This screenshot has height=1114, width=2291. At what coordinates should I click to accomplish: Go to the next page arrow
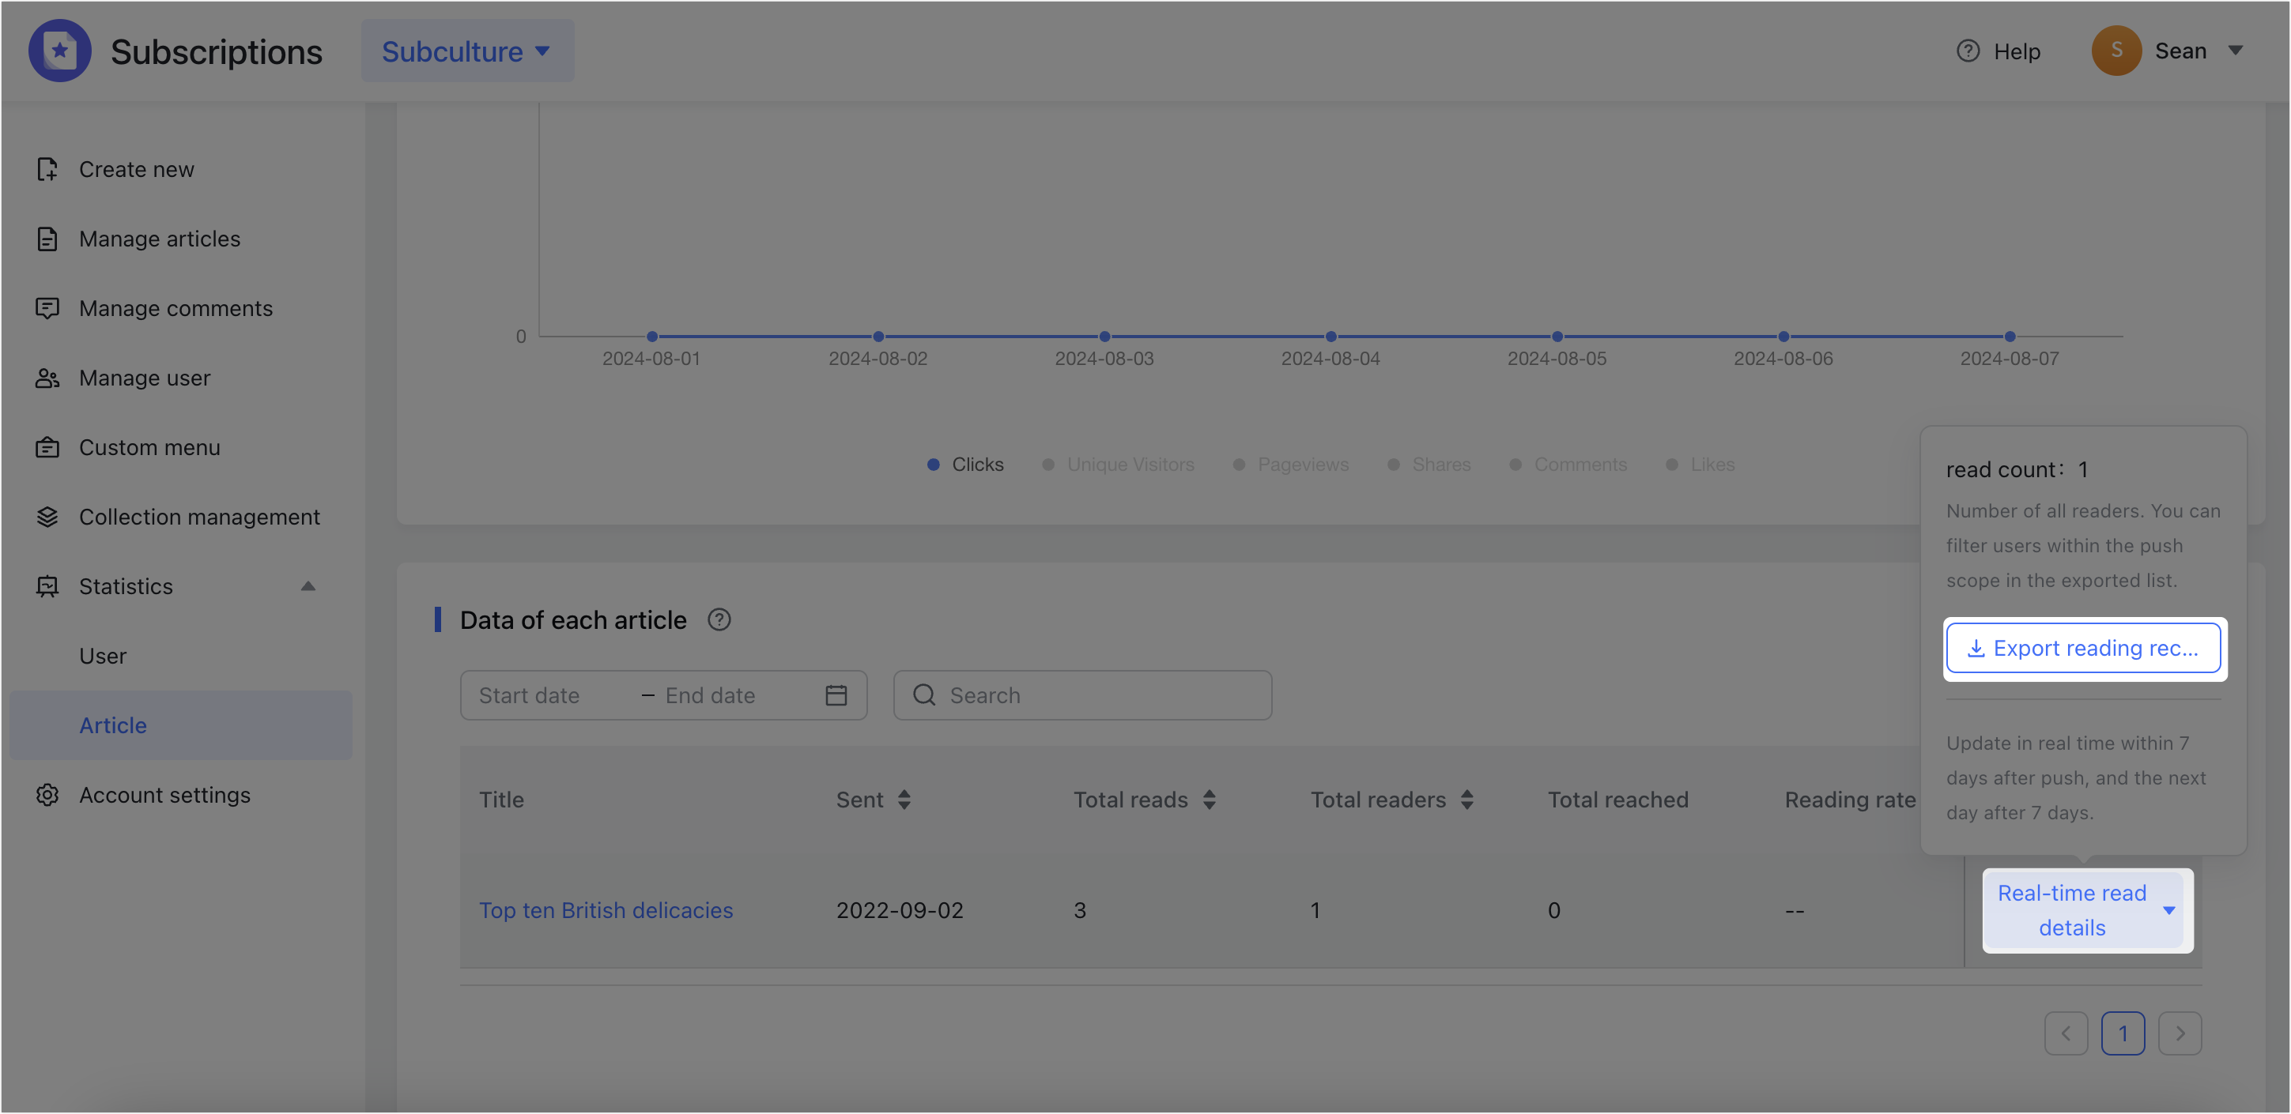point(2179,1033)
